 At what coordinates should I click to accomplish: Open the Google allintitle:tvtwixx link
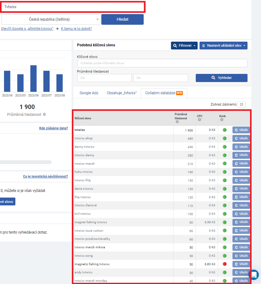(x=27, y=28)
